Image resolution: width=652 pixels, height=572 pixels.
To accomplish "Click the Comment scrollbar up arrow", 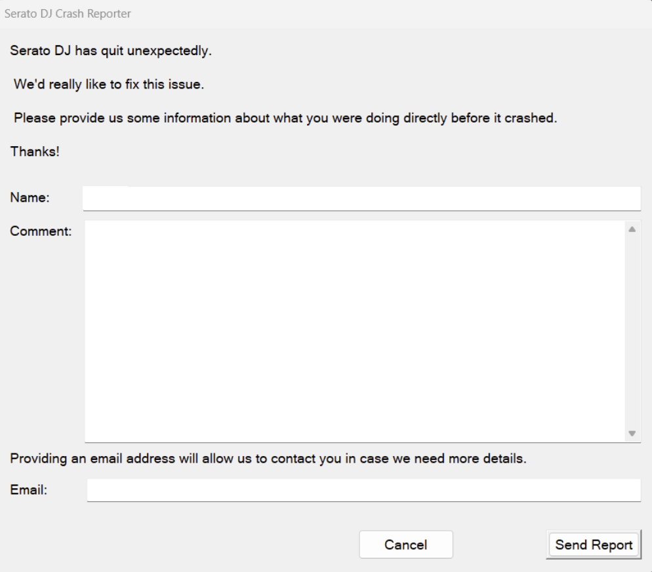I will tap(632, 229).
